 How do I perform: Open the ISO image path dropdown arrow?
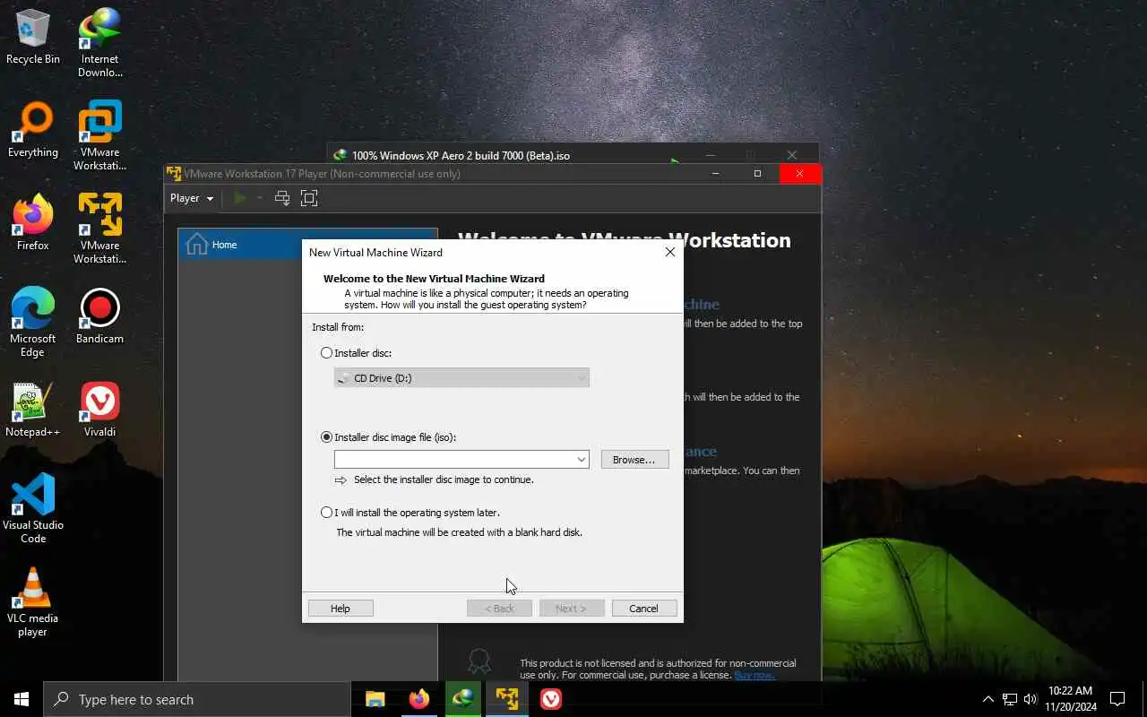tap(581, 460)
